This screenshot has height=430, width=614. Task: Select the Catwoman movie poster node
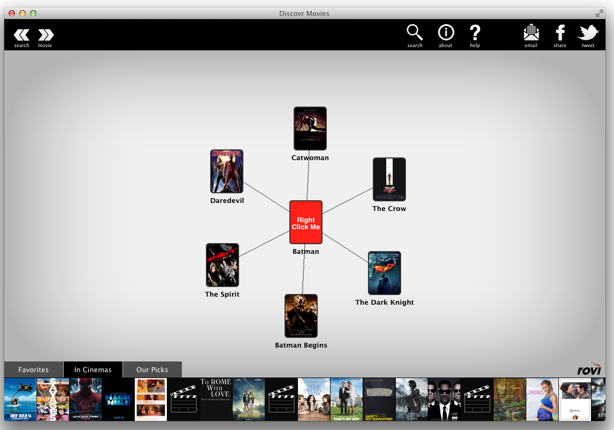click(310, 129)
